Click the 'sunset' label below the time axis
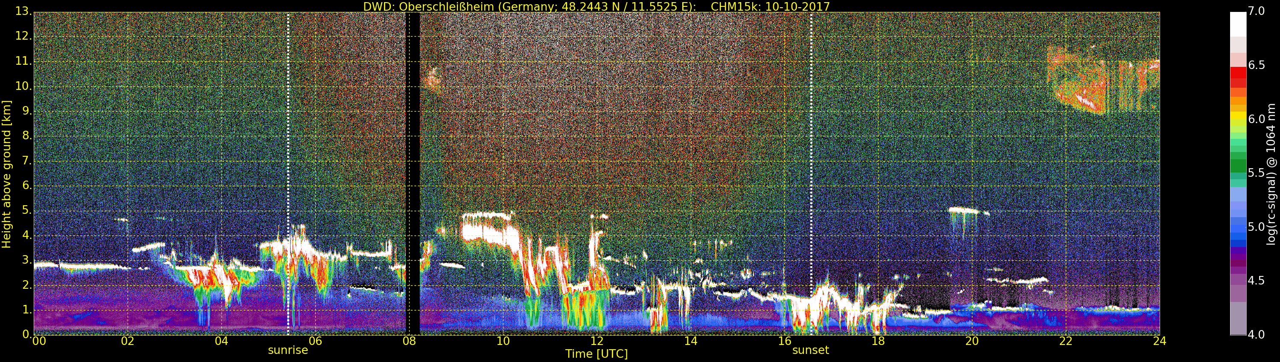 point(810,350)
